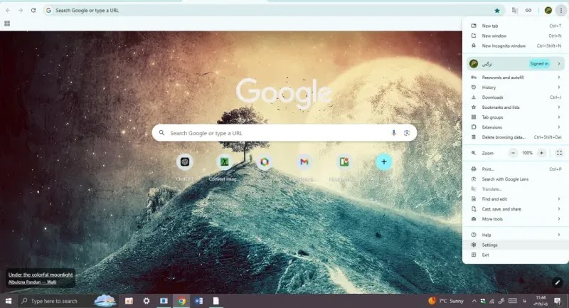Image resolution: width=569 pixels, height=308 pixels.
Task: Select New tab from the menu
Action: pyautogui.click(x=515, y=26)
